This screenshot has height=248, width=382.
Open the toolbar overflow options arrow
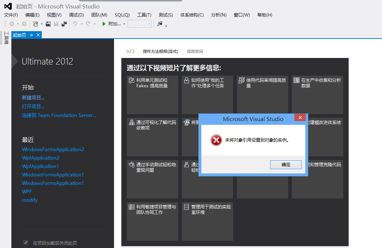pos(166,26)
